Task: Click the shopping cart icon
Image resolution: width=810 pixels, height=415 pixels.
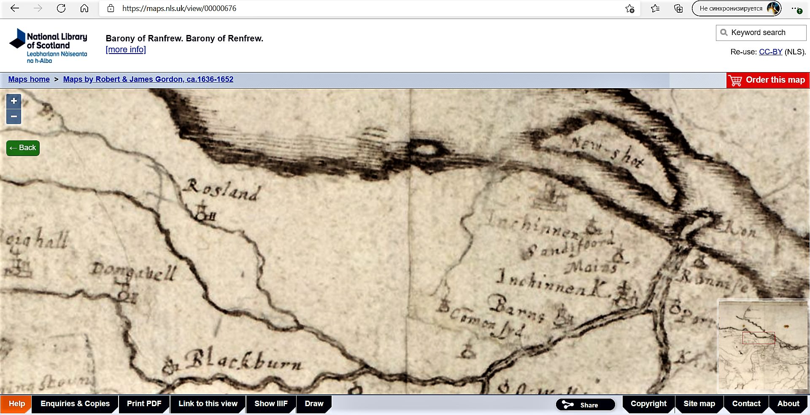Action: (735, 80)
